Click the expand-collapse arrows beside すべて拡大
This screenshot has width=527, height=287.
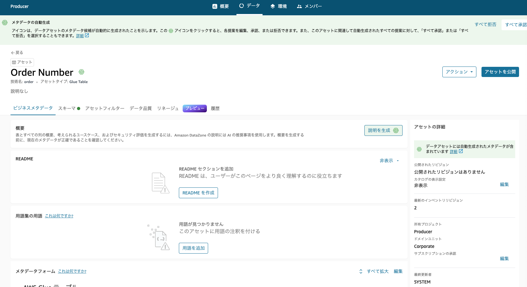click(x=361, y=271)
